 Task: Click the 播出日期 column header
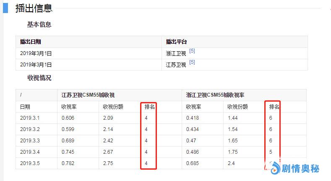(x=31, y=42)
